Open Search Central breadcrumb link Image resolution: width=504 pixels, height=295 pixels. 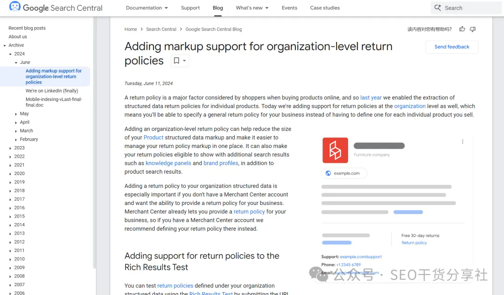click(x=161, y=29)
